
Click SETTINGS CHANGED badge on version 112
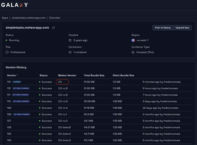[x=21, y=88]
